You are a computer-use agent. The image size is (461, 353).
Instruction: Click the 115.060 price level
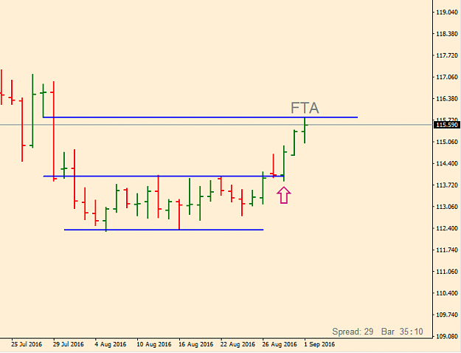click(447, 142)
